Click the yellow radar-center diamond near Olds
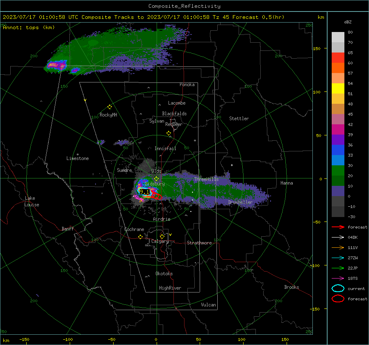Screen dimensions: 369x345 pyautogui.click(x=157, y=179)
